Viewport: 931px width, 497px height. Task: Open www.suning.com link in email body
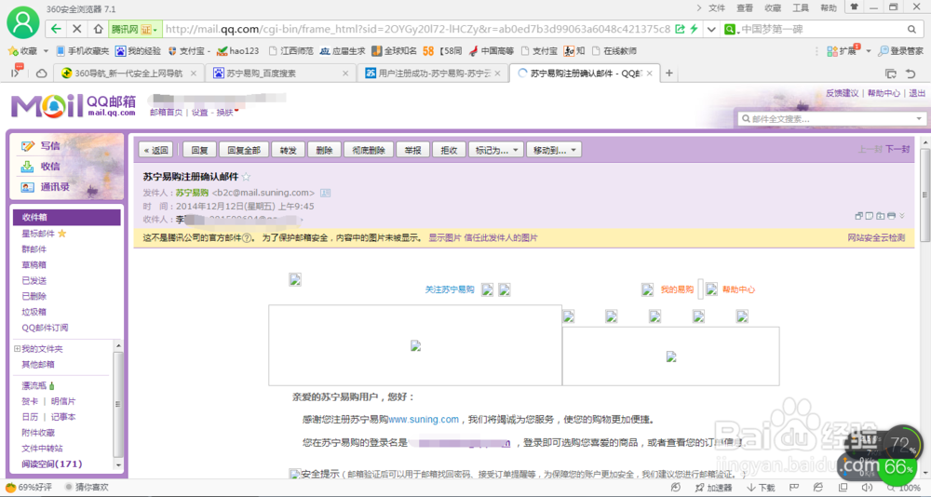click(x=424, y=420)
